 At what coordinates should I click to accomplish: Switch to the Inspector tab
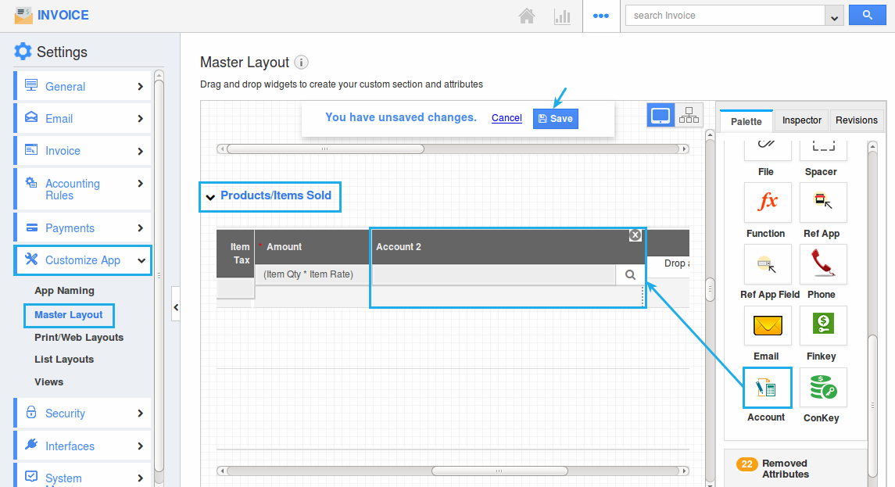point(800,120)
